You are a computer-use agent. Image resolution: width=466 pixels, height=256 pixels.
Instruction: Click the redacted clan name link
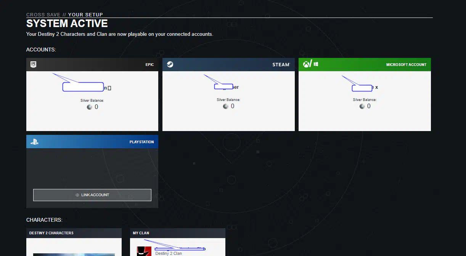click(x=180, y=249)
